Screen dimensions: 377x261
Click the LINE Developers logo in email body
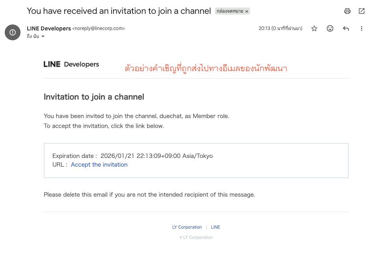71,64
